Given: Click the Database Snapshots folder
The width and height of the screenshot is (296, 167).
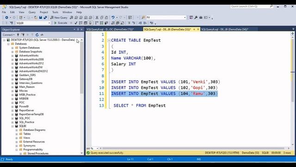Looking at the screenshot, I should coord(31,51).
